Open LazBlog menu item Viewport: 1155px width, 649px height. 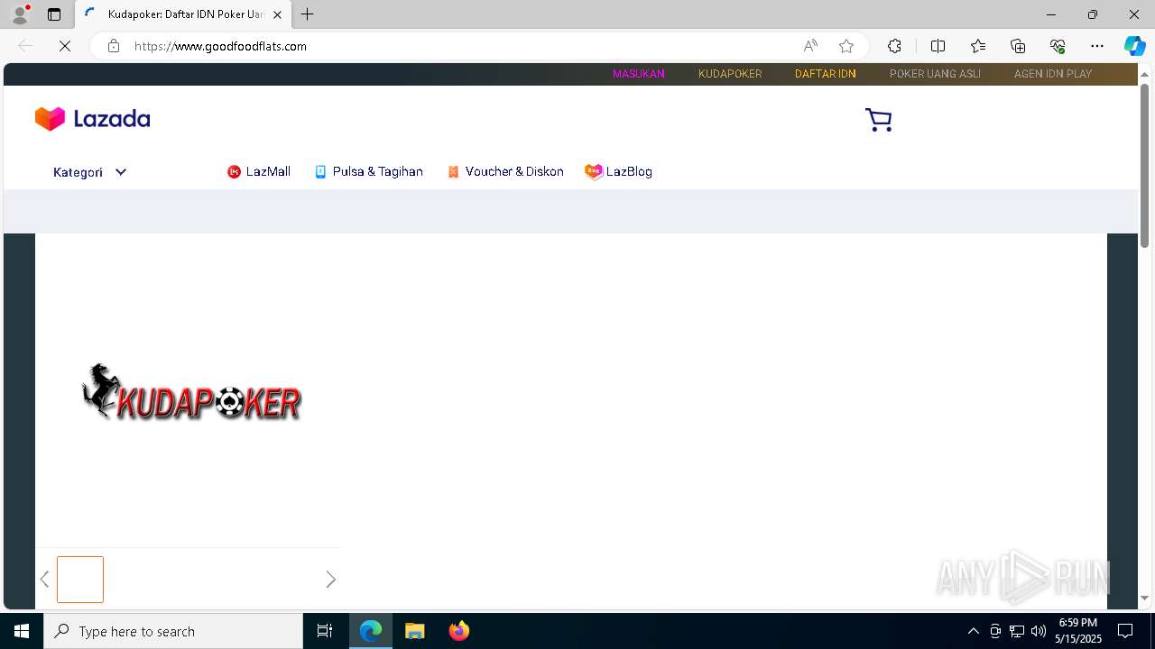(x=618, y=171)
